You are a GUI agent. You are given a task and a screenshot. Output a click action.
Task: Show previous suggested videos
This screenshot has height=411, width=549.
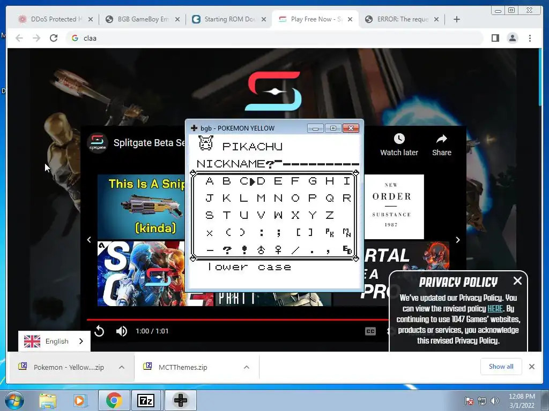coord(89,240)
